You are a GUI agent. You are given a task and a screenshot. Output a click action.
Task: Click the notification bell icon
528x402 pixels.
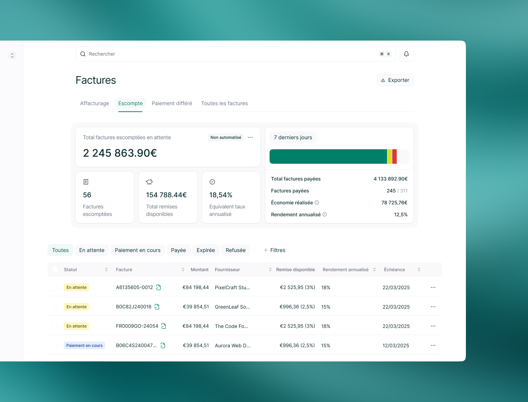(x=406, y=54)
